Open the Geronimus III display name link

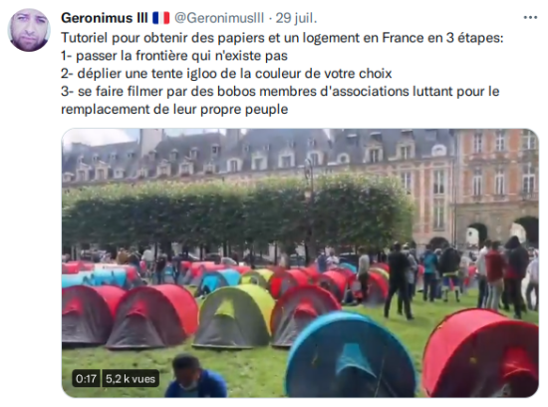pos(105,18)
